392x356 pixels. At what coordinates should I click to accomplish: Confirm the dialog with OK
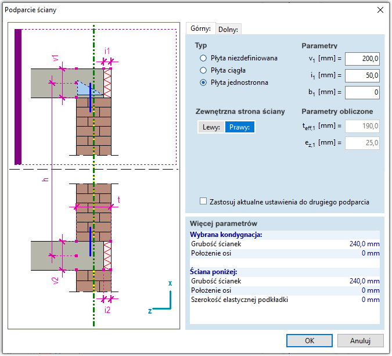[310, 340]
